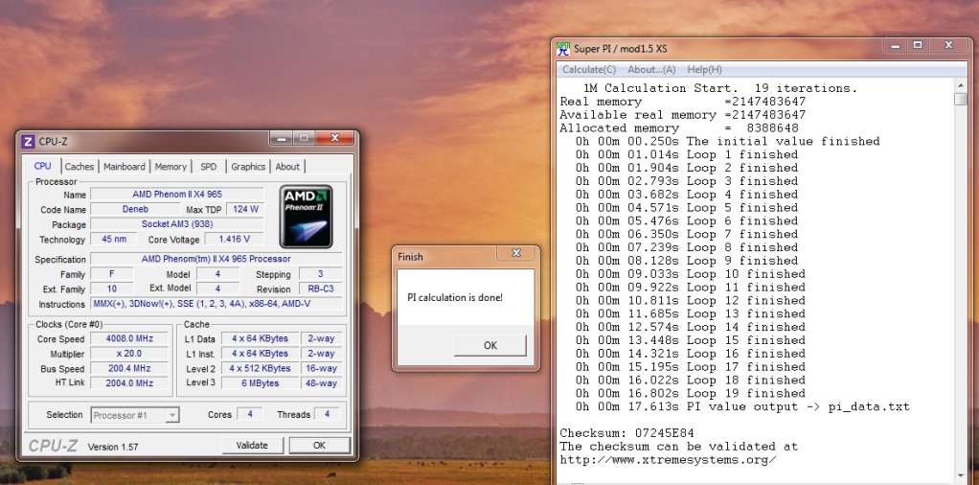979x485 pixels.
Task: Click the Threads value 4
Action: pos(327,414)
